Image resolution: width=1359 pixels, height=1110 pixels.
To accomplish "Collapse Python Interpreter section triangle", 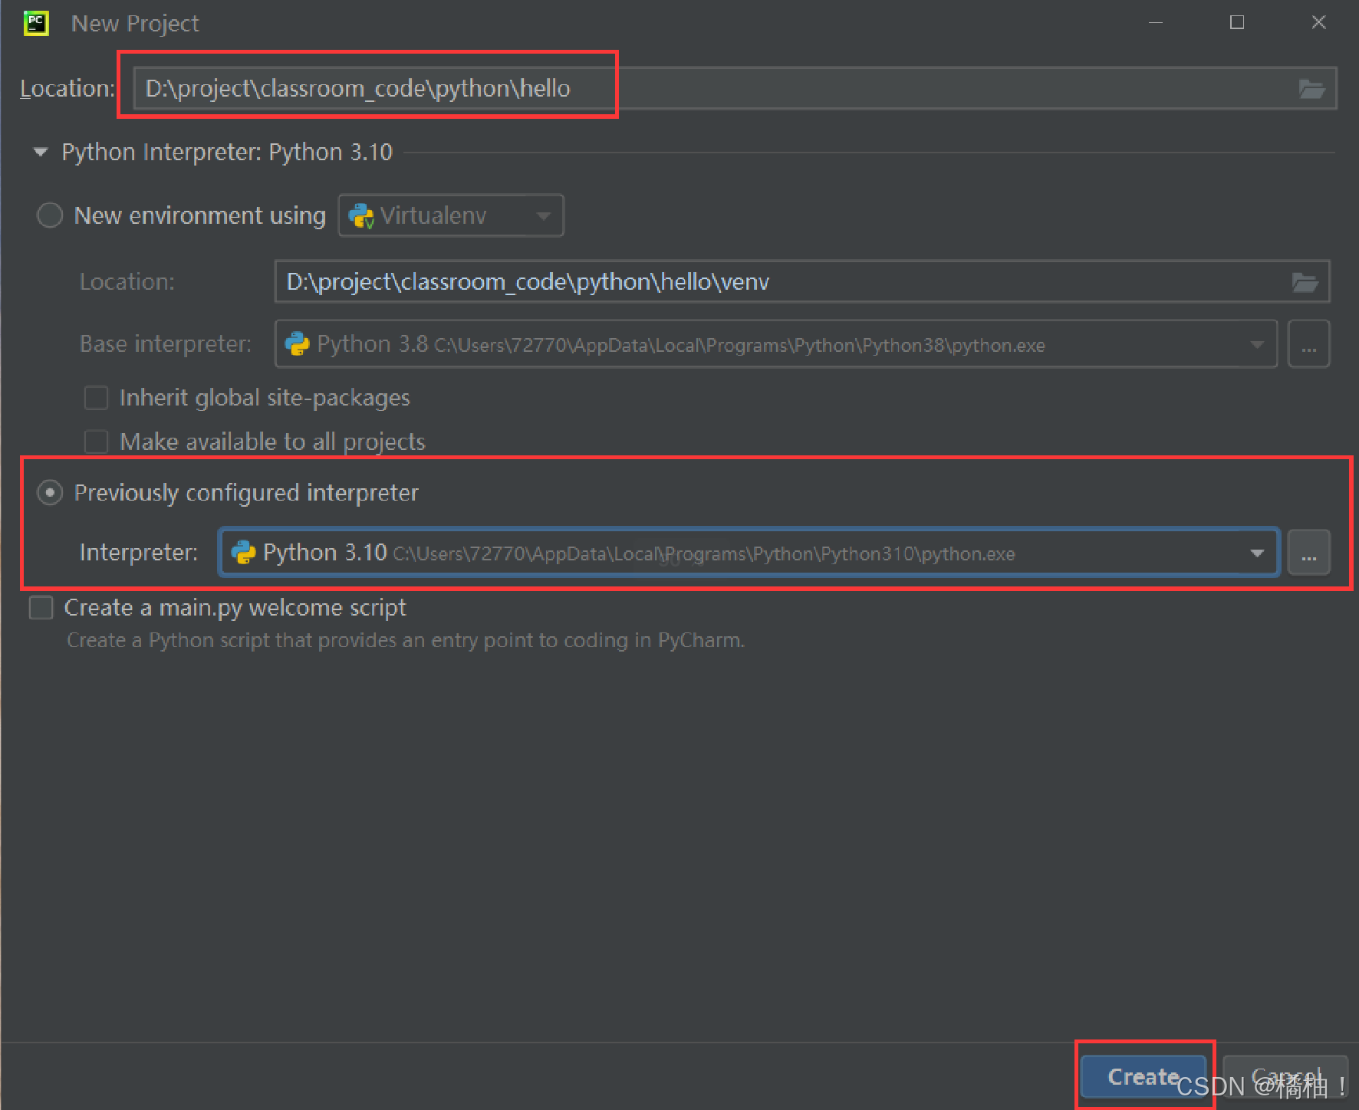I will click(41, 152).
